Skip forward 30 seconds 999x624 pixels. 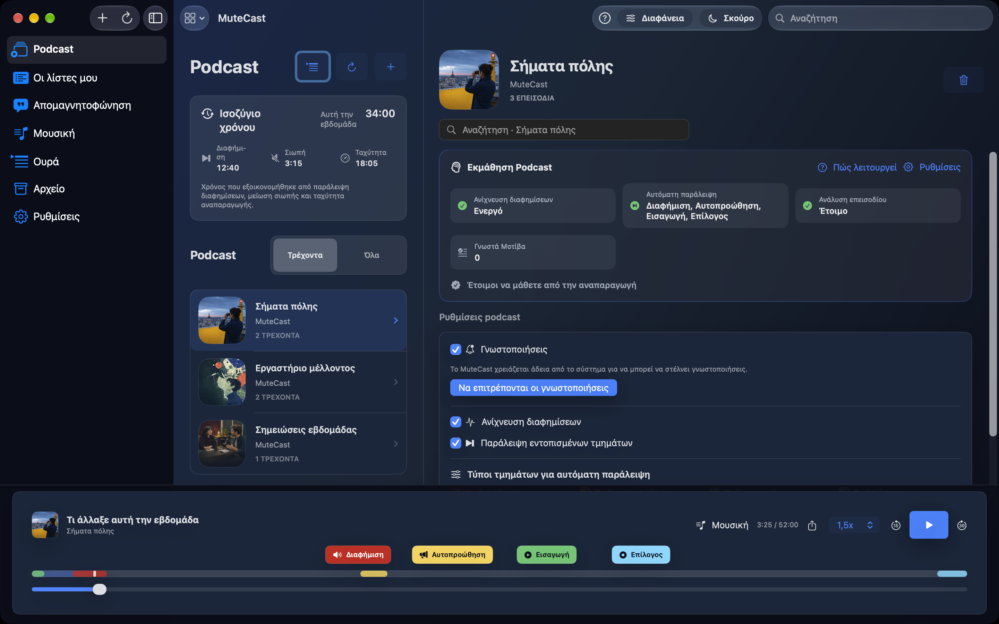962,525
